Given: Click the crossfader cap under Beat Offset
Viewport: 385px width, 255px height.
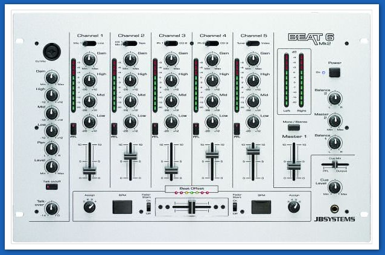Looking at the screenshot, I should coord(192,207).
